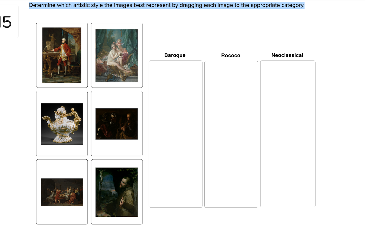Viewport: 365px width, 234px height.
Task: Select the ornate porcelain teapot image
Action: pyautogui.click(x=62, y=124)
